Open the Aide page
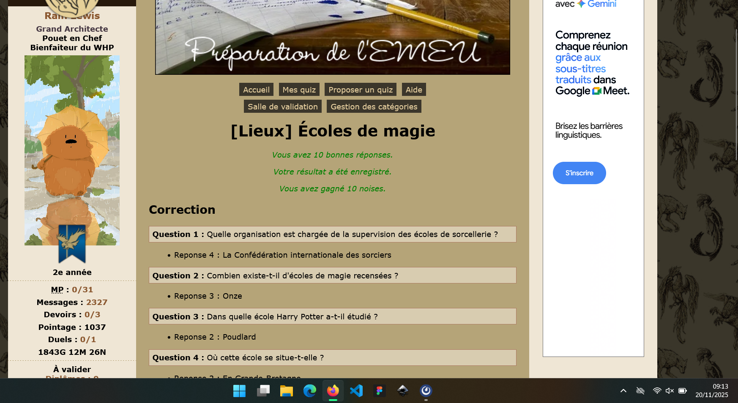Screen dimensions: 738x403 coord(414,90)
